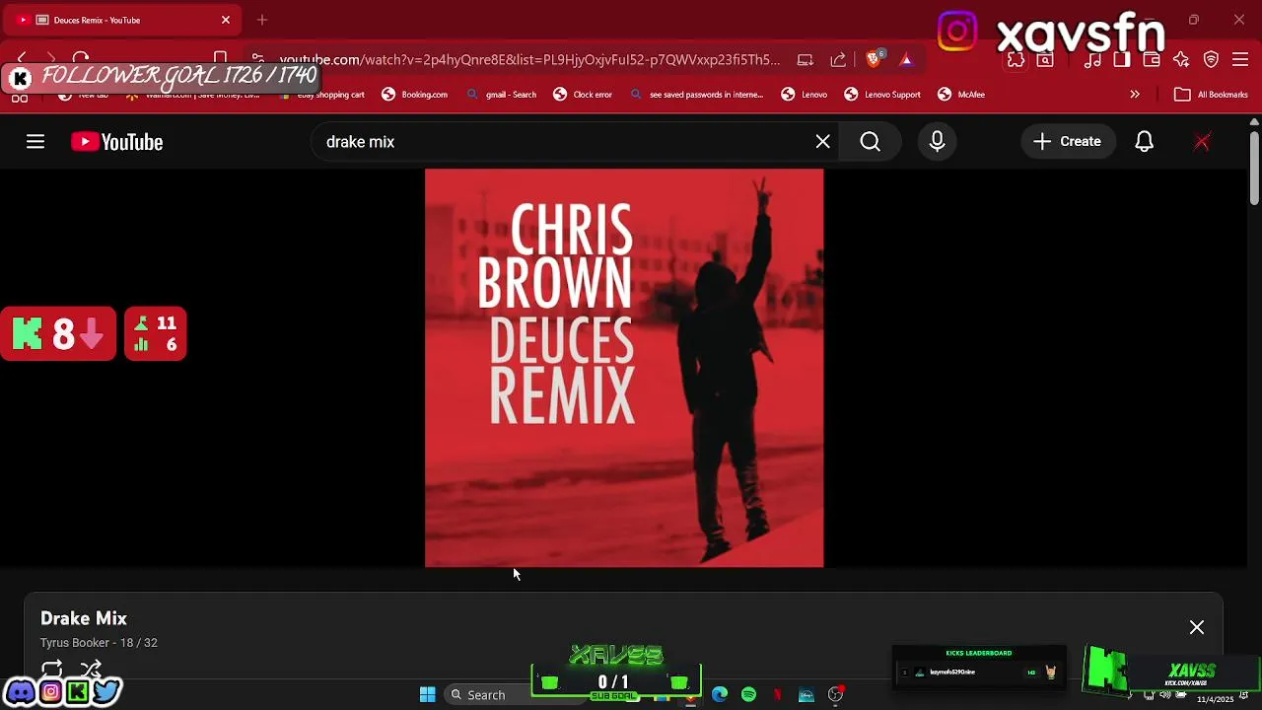Open the Lenovo Support bookmark

pos(882,95)
